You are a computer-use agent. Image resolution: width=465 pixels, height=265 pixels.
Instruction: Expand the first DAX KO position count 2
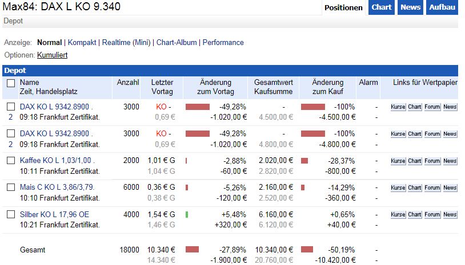[x=10, y=117]
